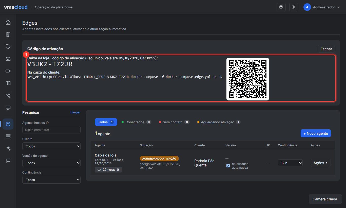Toggle the atualização automática checkbox
Screen dimensions: 346x208
(228, 166)
